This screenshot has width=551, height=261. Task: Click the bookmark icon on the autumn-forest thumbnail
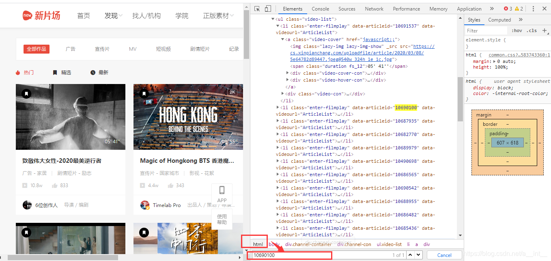[x=144, y=233]
